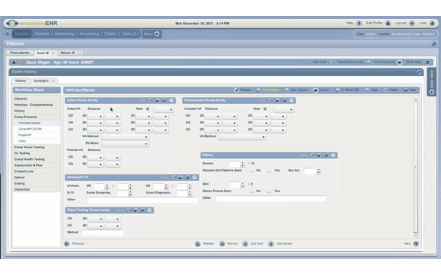Click Add Task icon in patient bar
The width and height of the screenshot is (441, 275).
(x=332, y=62)
